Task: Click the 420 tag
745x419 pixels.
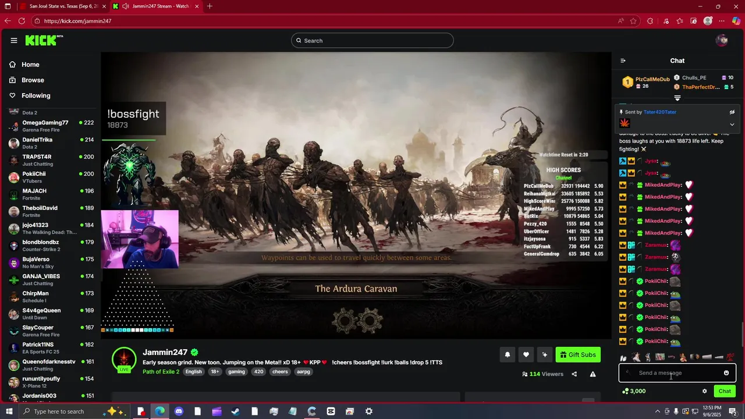Action: [x=259, y=371]
